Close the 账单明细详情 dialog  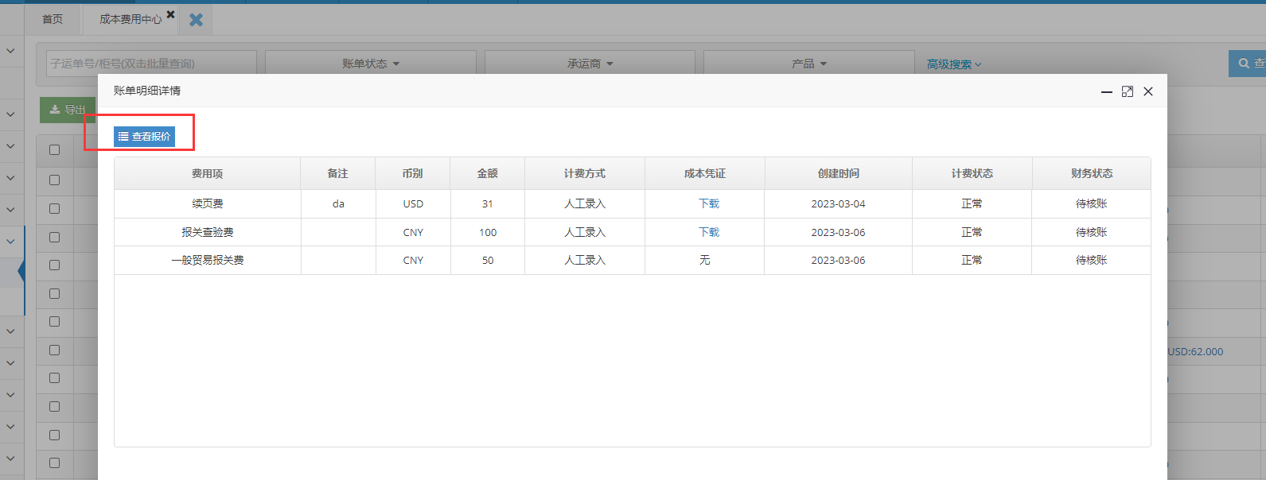[x=1148, y=91]
